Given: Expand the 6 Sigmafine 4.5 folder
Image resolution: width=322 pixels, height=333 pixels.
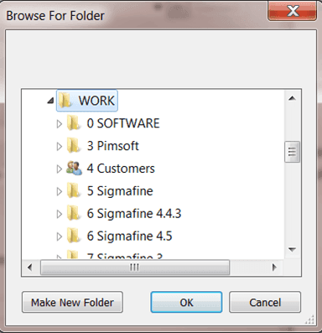Looking at the screenshot, I should pyautogui.click(x=59, y=237).
